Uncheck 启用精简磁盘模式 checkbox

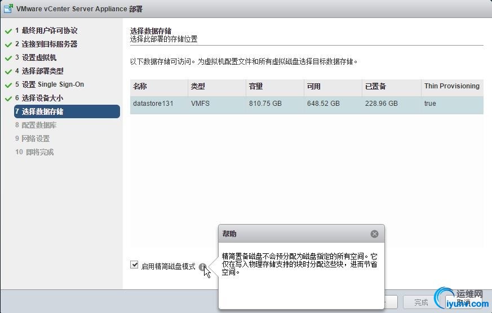click(x=134, y=265)
